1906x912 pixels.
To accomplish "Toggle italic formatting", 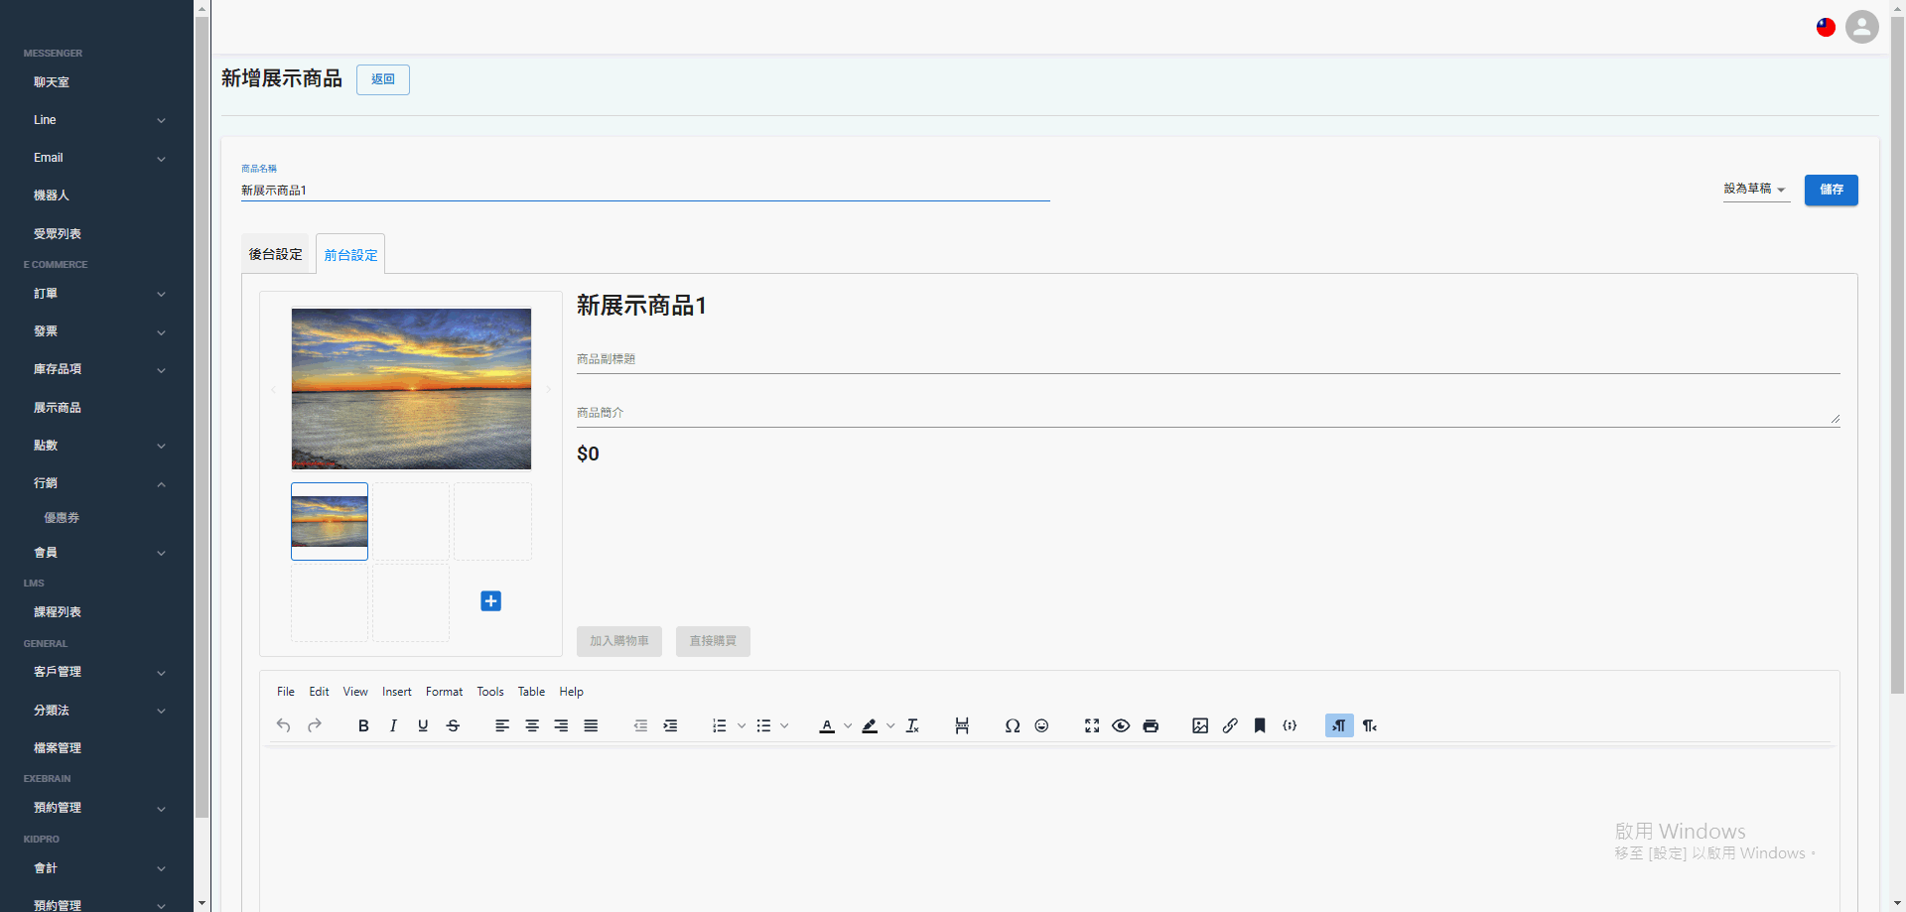I will coord(393,725).
